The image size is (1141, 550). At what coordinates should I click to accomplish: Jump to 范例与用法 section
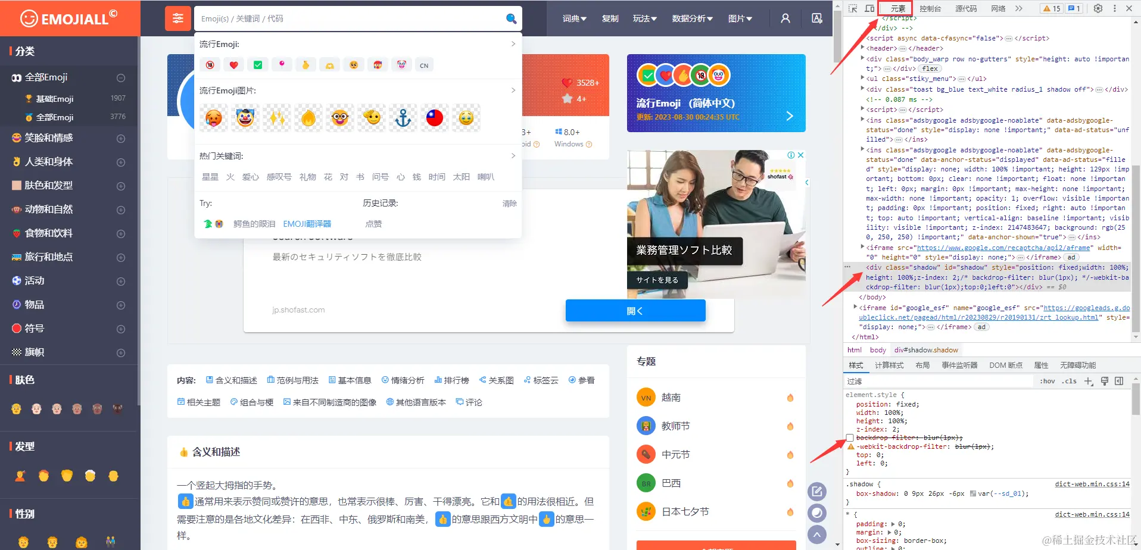pos(292,380)
